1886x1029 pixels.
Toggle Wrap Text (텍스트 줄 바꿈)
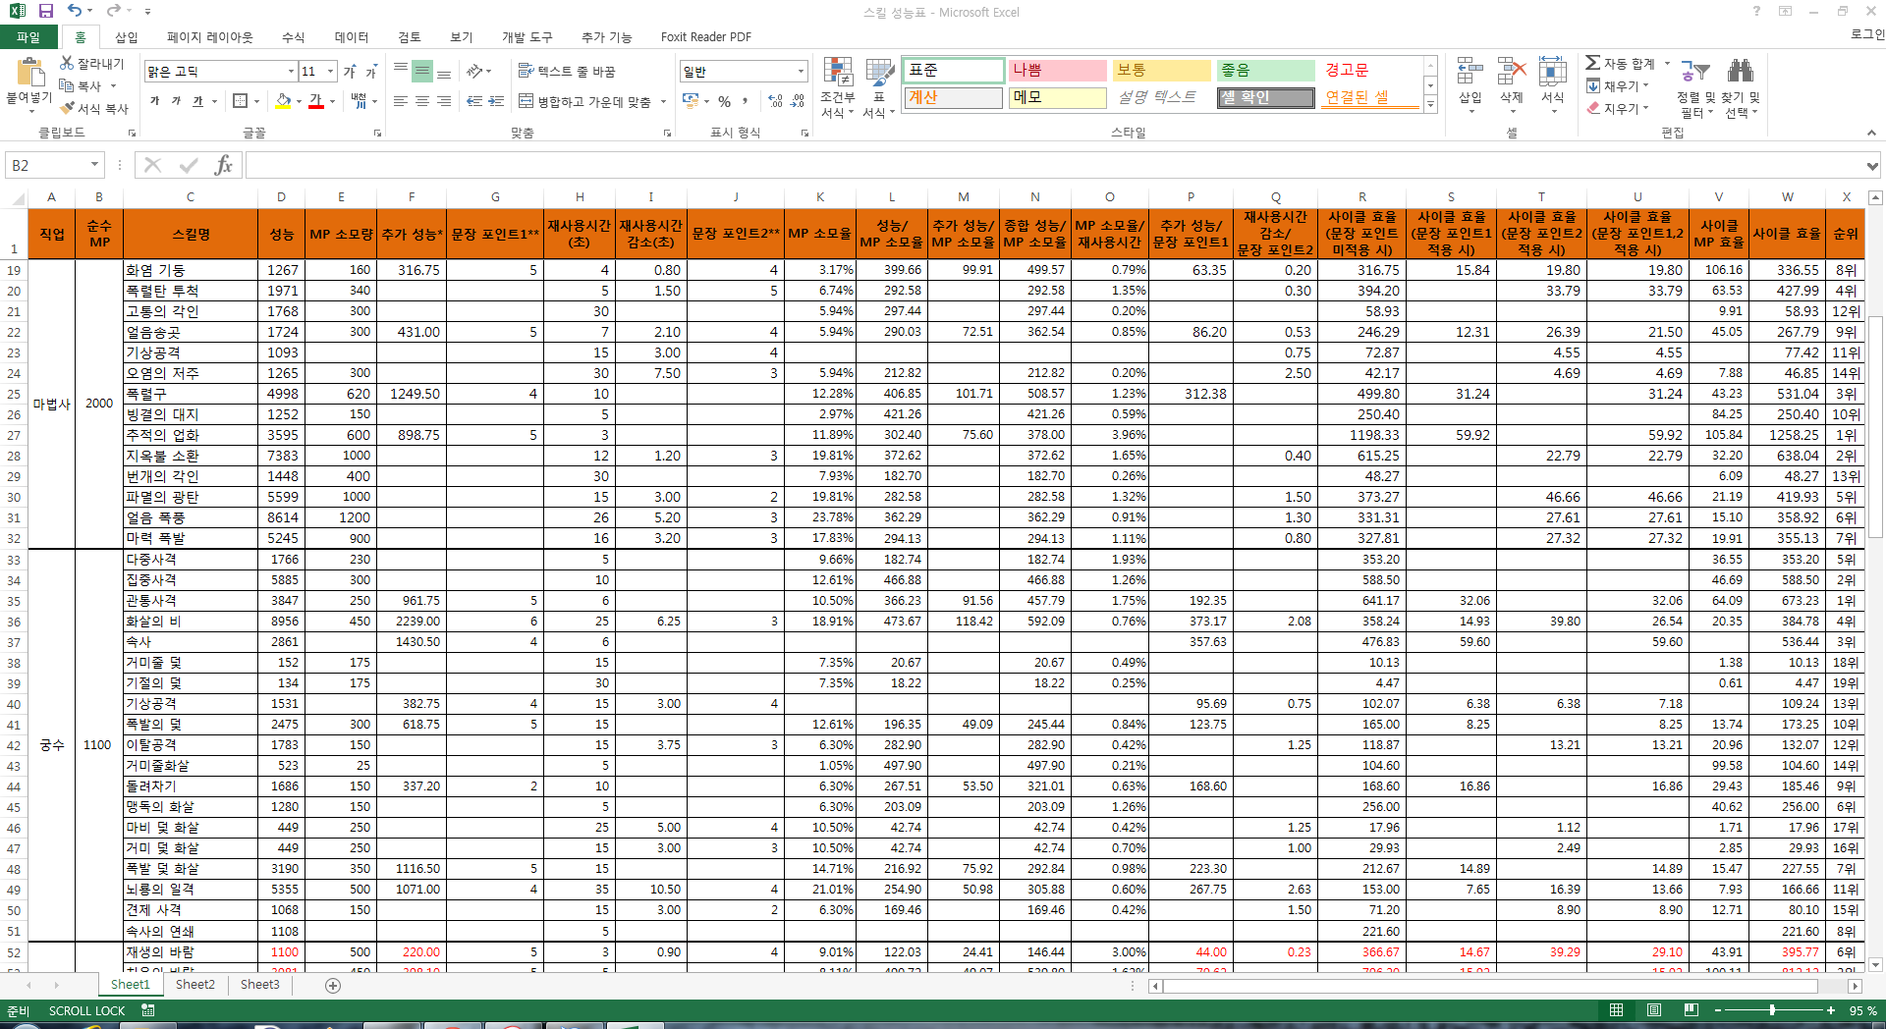pos(567,72)
